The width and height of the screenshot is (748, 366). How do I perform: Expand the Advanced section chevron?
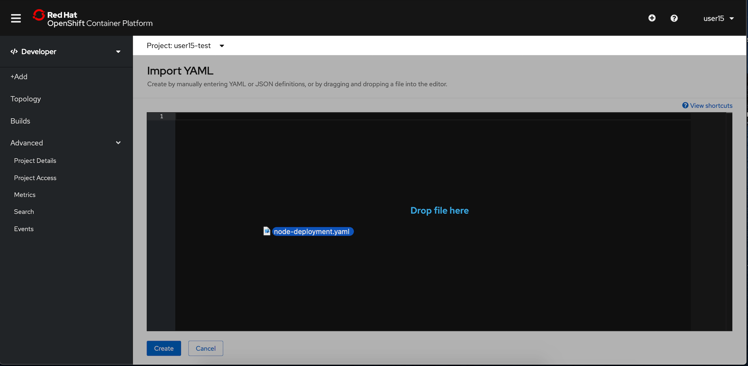tap(119, 142)
